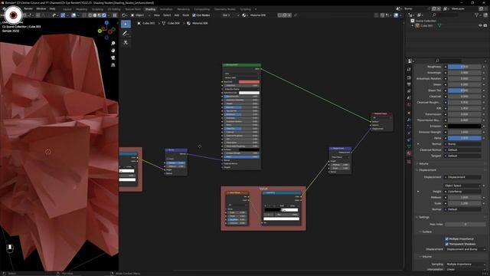Click the zoom magnifier icon in viewport
Image resolution: width=490 pixels, height=276 pixels.
pyautogui.click(x=113, y=43)
